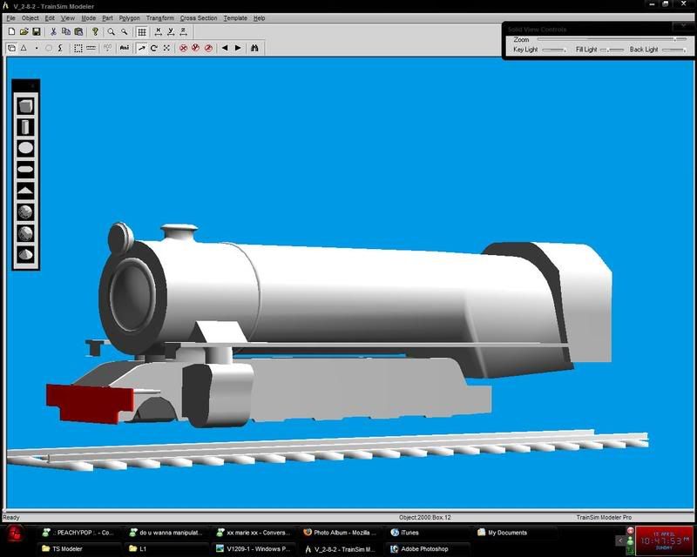Open iTunes from the taskbar
This screenshot has height=557, width=697.
[409, 533]
